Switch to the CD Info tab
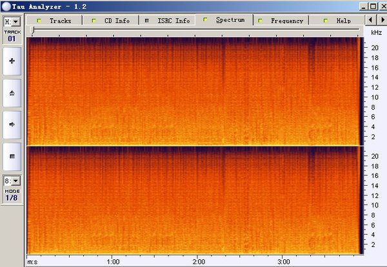 tap(111, 21)
